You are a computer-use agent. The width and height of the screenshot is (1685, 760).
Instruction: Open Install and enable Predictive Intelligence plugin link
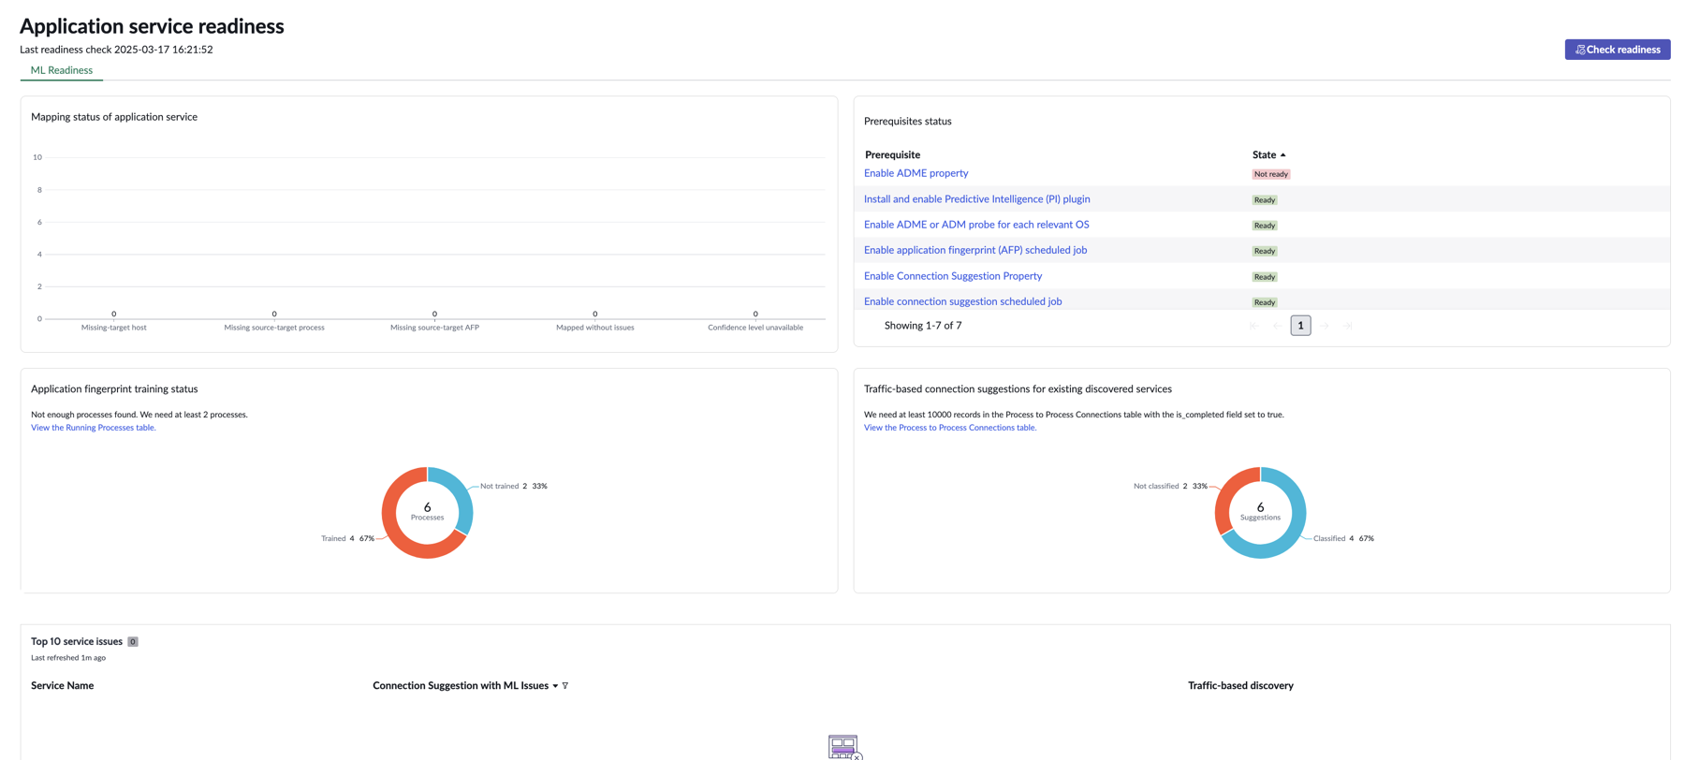[x=976, y=199]
